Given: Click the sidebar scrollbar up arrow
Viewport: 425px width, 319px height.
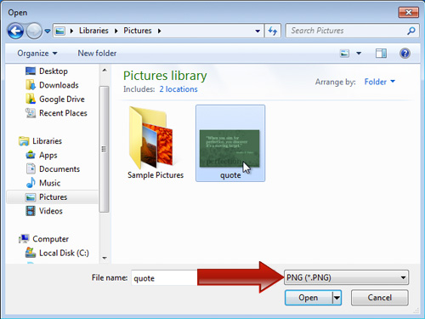Looking at the screenshot, I should pos(105,70).
